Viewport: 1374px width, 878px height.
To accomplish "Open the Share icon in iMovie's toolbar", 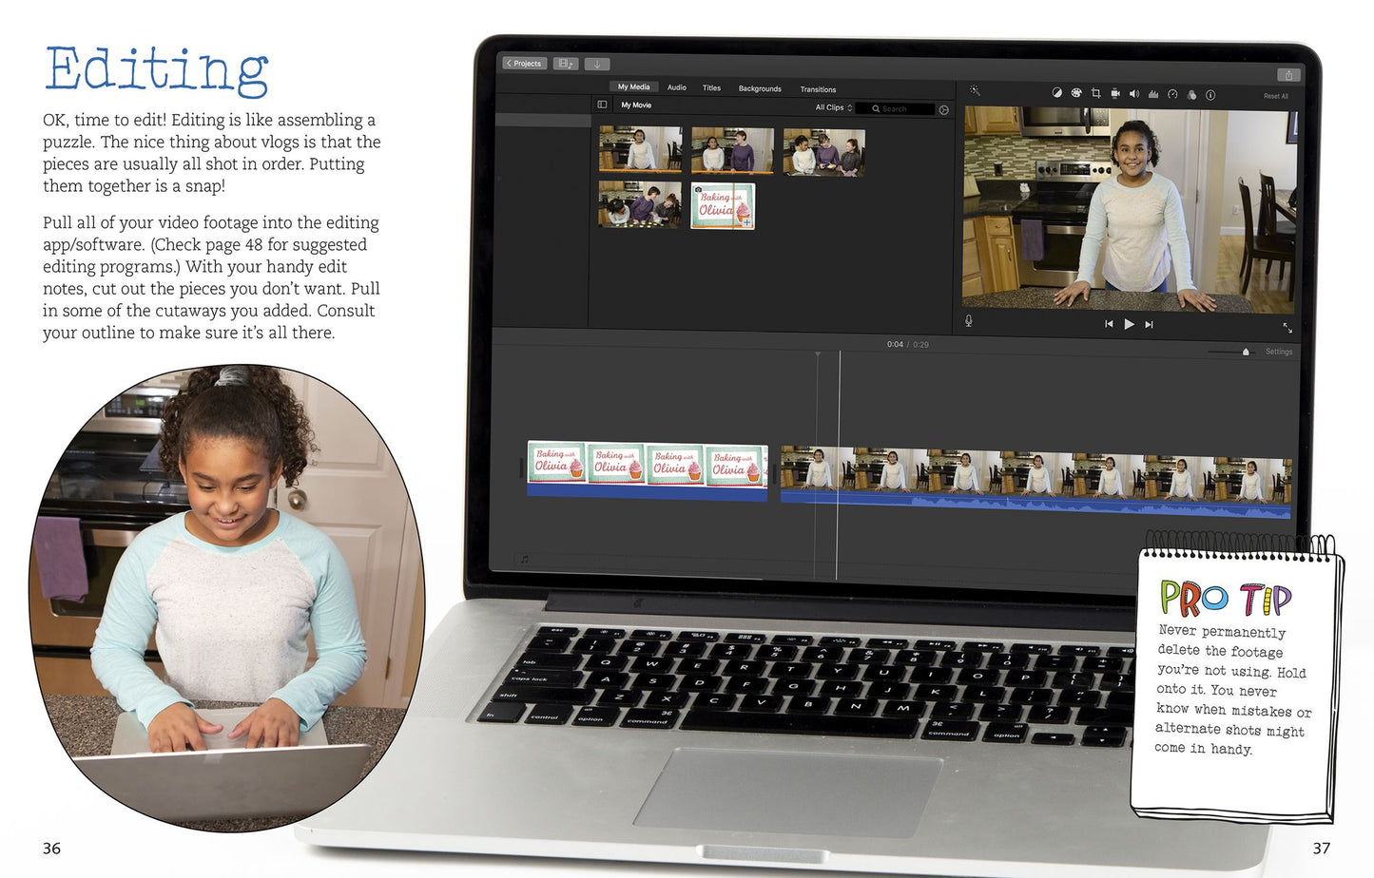I will click(x=1288, y=75).
